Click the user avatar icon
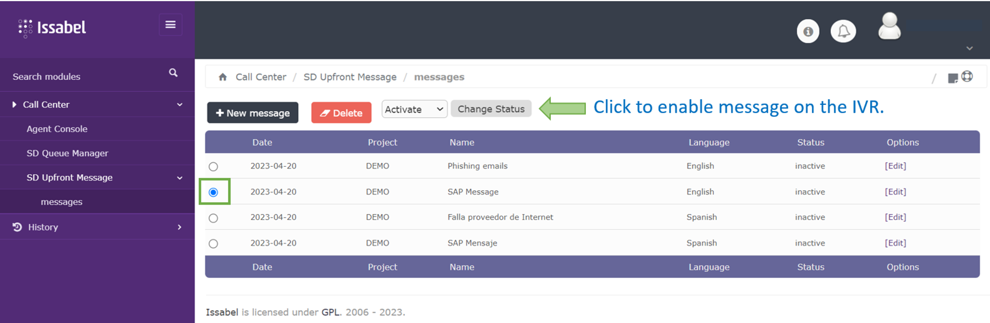The image size is (990, 323). click(x=889, y=26)
